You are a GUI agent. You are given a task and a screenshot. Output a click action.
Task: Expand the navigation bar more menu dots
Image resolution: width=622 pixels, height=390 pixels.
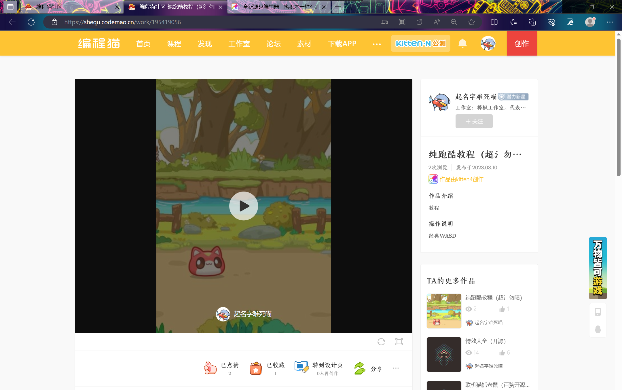pyautogui.click(x=377, y=44)
